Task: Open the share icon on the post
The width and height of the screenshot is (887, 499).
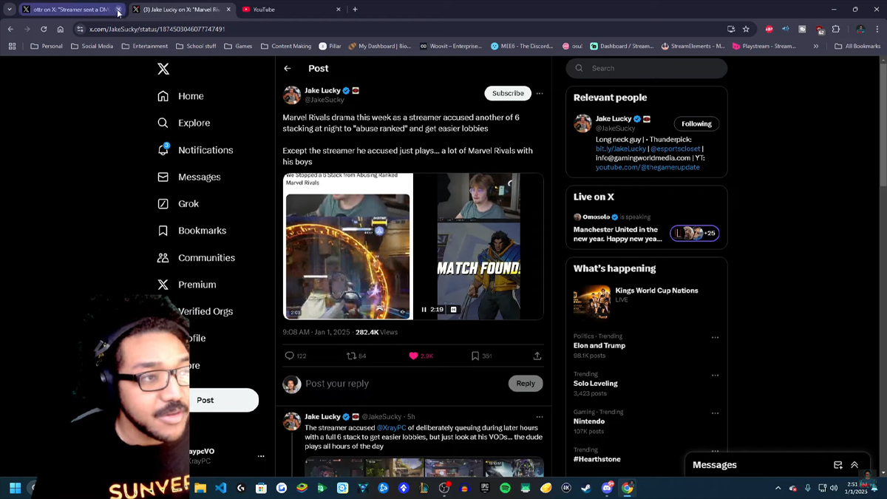Action: pos(537,356)
